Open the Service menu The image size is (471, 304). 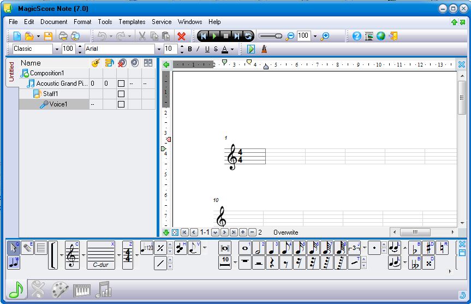click(162, 22)
